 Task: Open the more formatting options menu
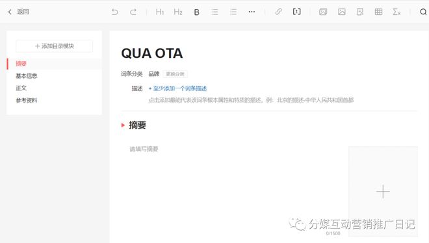pyautogui.click(x=252, y=12)
